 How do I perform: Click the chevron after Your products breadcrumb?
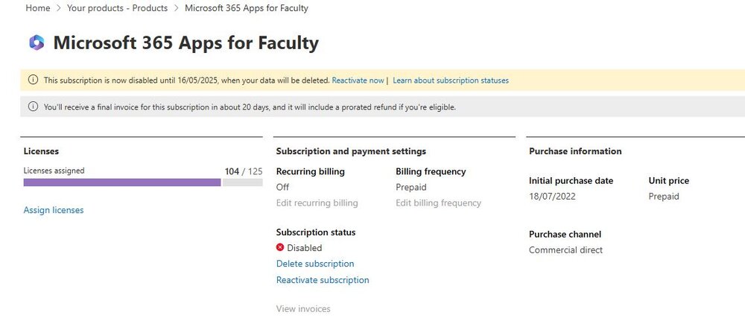click(177, 8)
